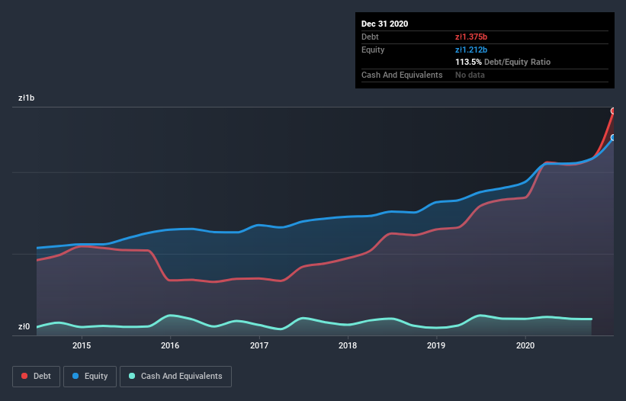Viewport: 626px width, 401px height.
Task: Click the zł1.212b equity value
Action: 471,50
